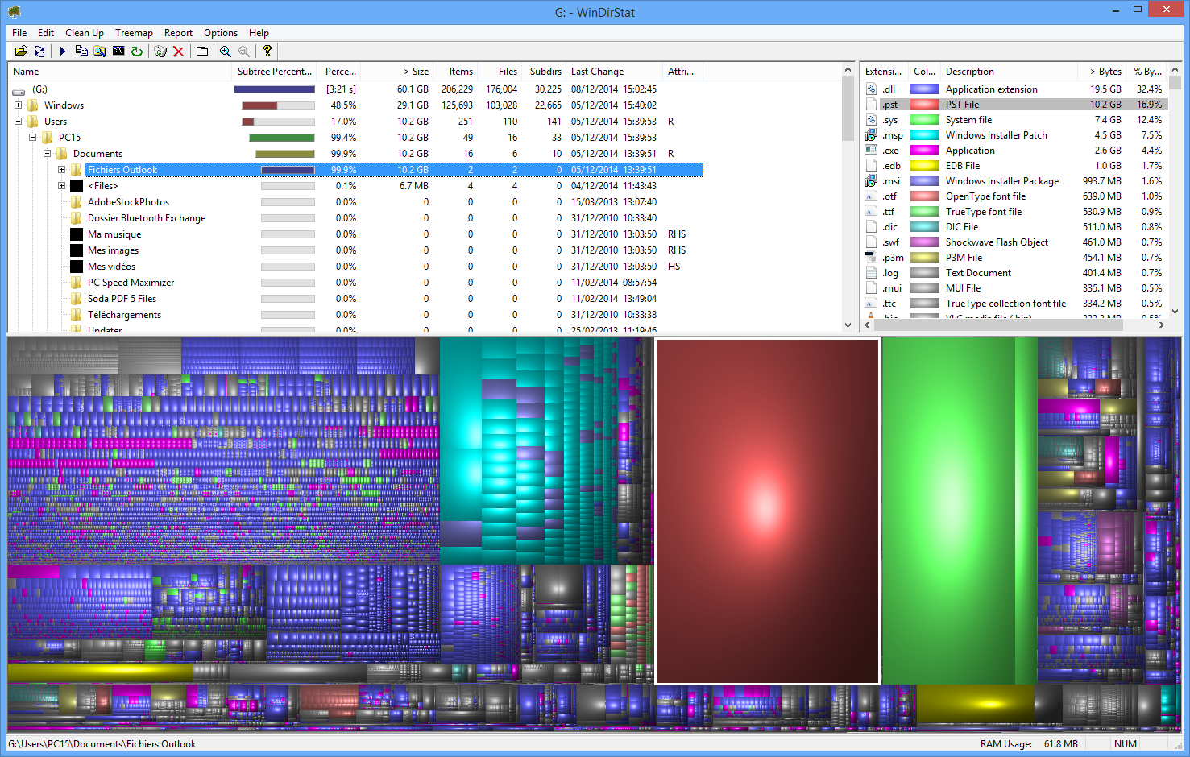Expand the Fichiers Outlook folder node
1190x757 pixels.
61,170
